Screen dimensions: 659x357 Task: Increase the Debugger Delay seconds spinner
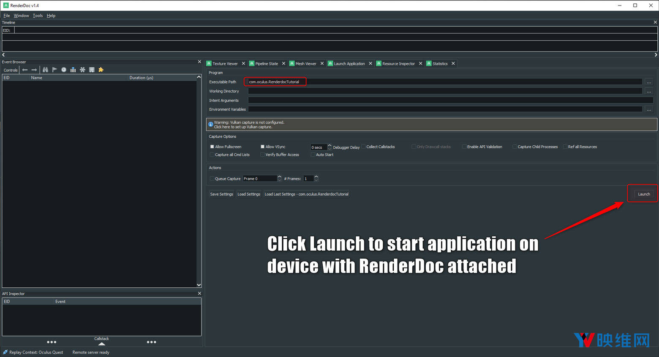(x=329, y=145)
